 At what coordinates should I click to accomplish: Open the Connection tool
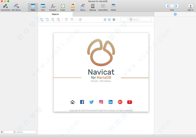click(6, 7)
